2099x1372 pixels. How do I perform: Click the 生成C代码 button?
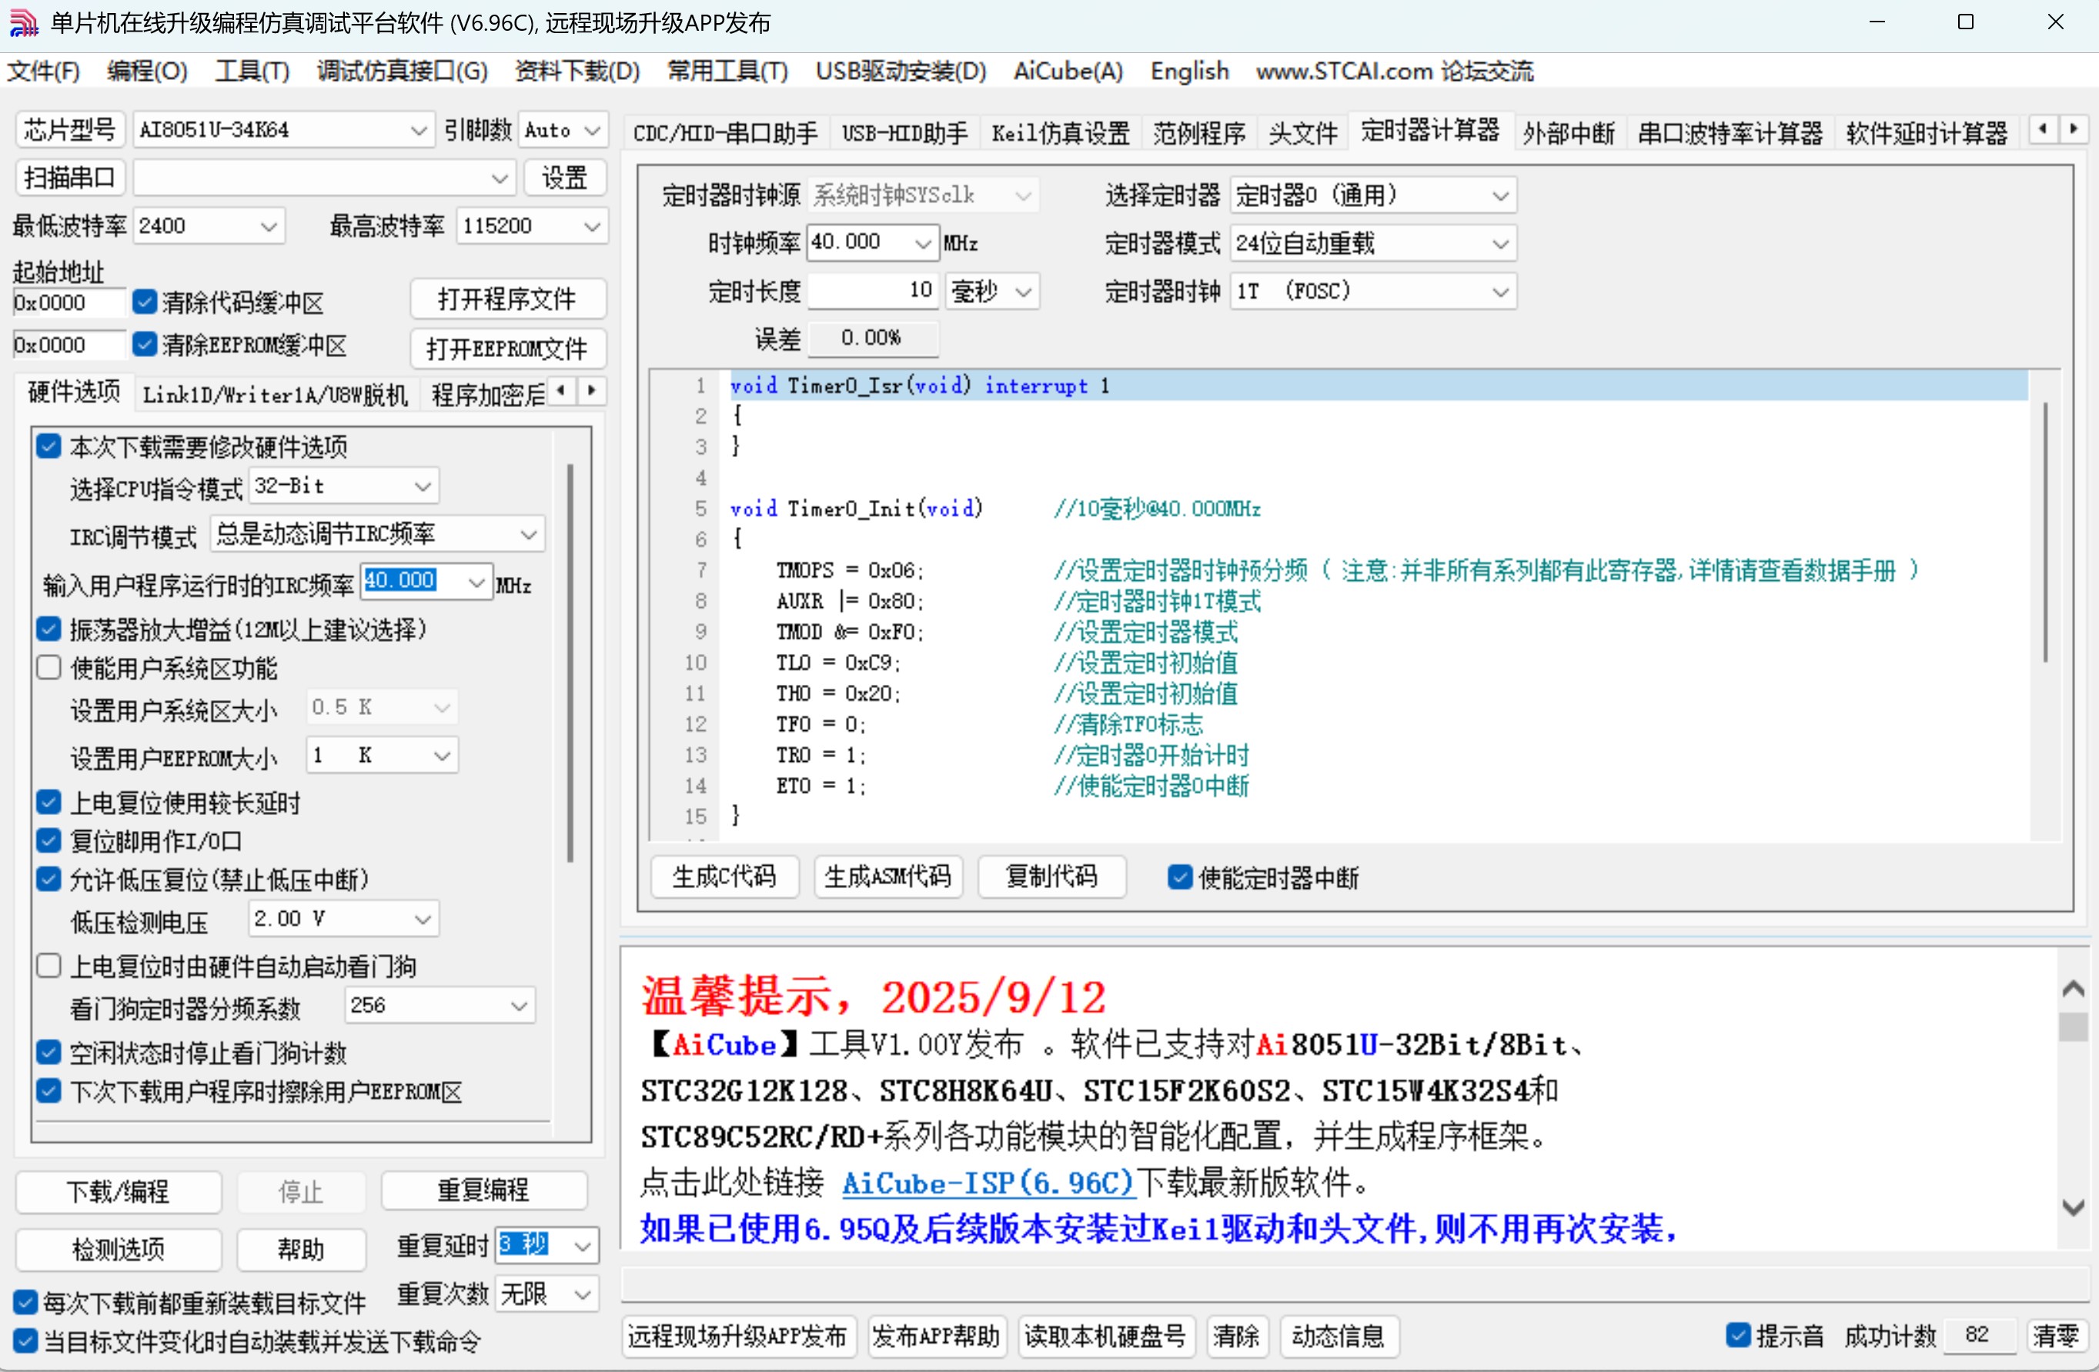click(x=724, y=877)
